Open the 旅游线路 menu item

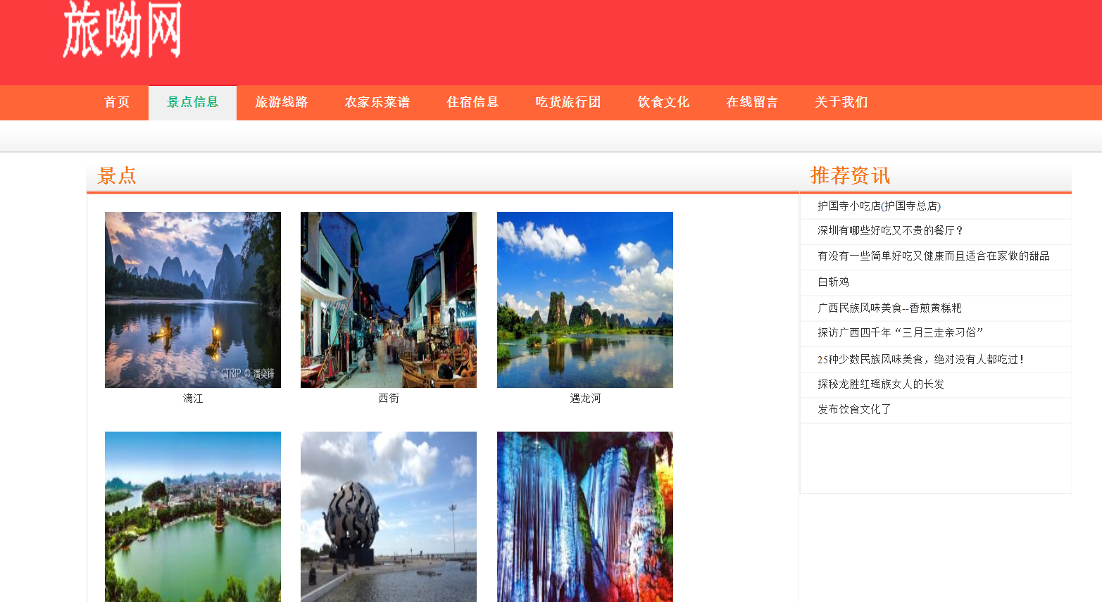tap(282, 102)
